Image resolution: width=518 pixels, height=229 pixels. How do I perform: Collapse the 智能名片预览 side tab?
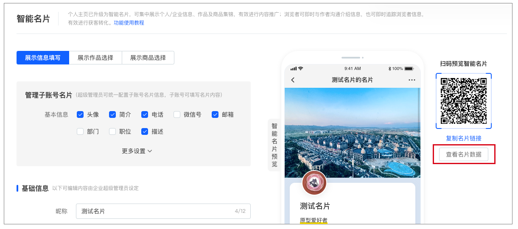[274, 145]
